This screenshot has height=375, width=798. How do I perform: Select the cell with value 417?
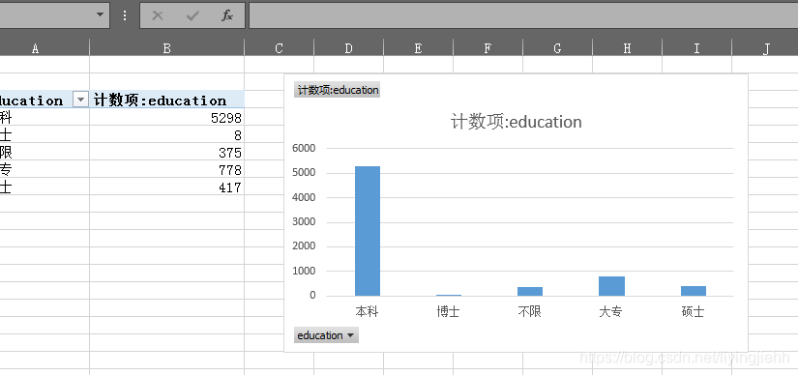[167, 187]
